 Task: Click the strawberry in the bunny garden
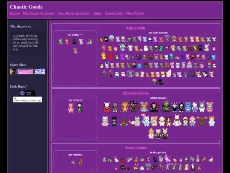(x=123, y=160)
